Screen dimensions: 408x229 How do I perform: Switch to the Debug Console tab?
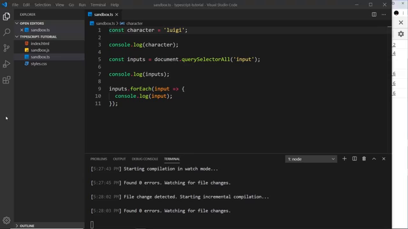pos(145,159)
